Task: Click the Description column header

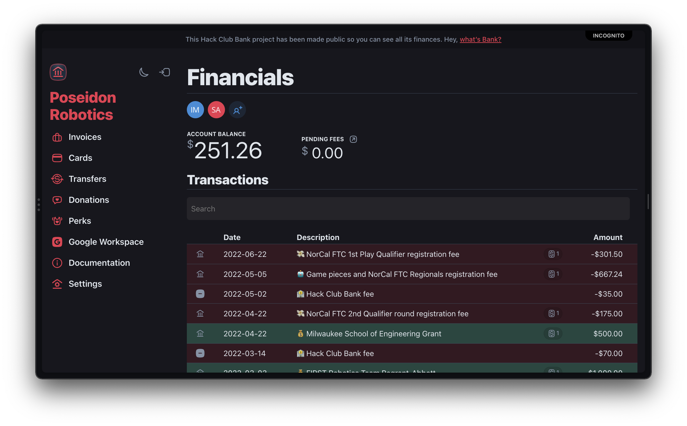Action: pos(318,237)
